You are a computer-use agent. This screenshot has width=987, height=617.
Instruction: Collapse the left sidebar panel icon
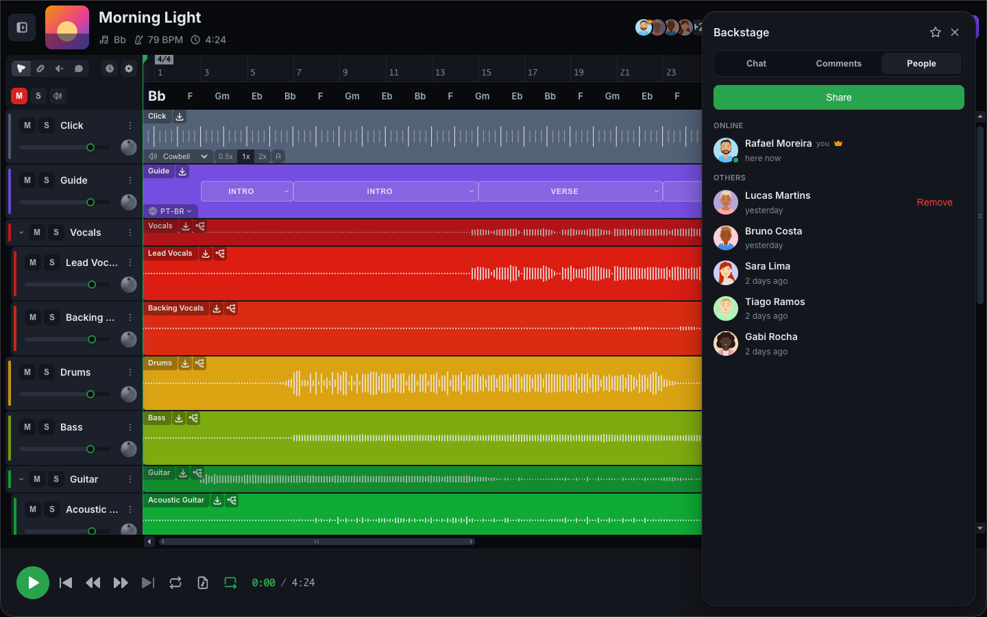pos(22,27)
